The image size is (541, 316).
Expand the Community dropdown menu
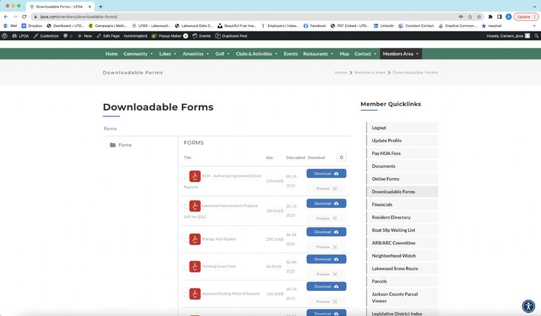pos(138,54)
